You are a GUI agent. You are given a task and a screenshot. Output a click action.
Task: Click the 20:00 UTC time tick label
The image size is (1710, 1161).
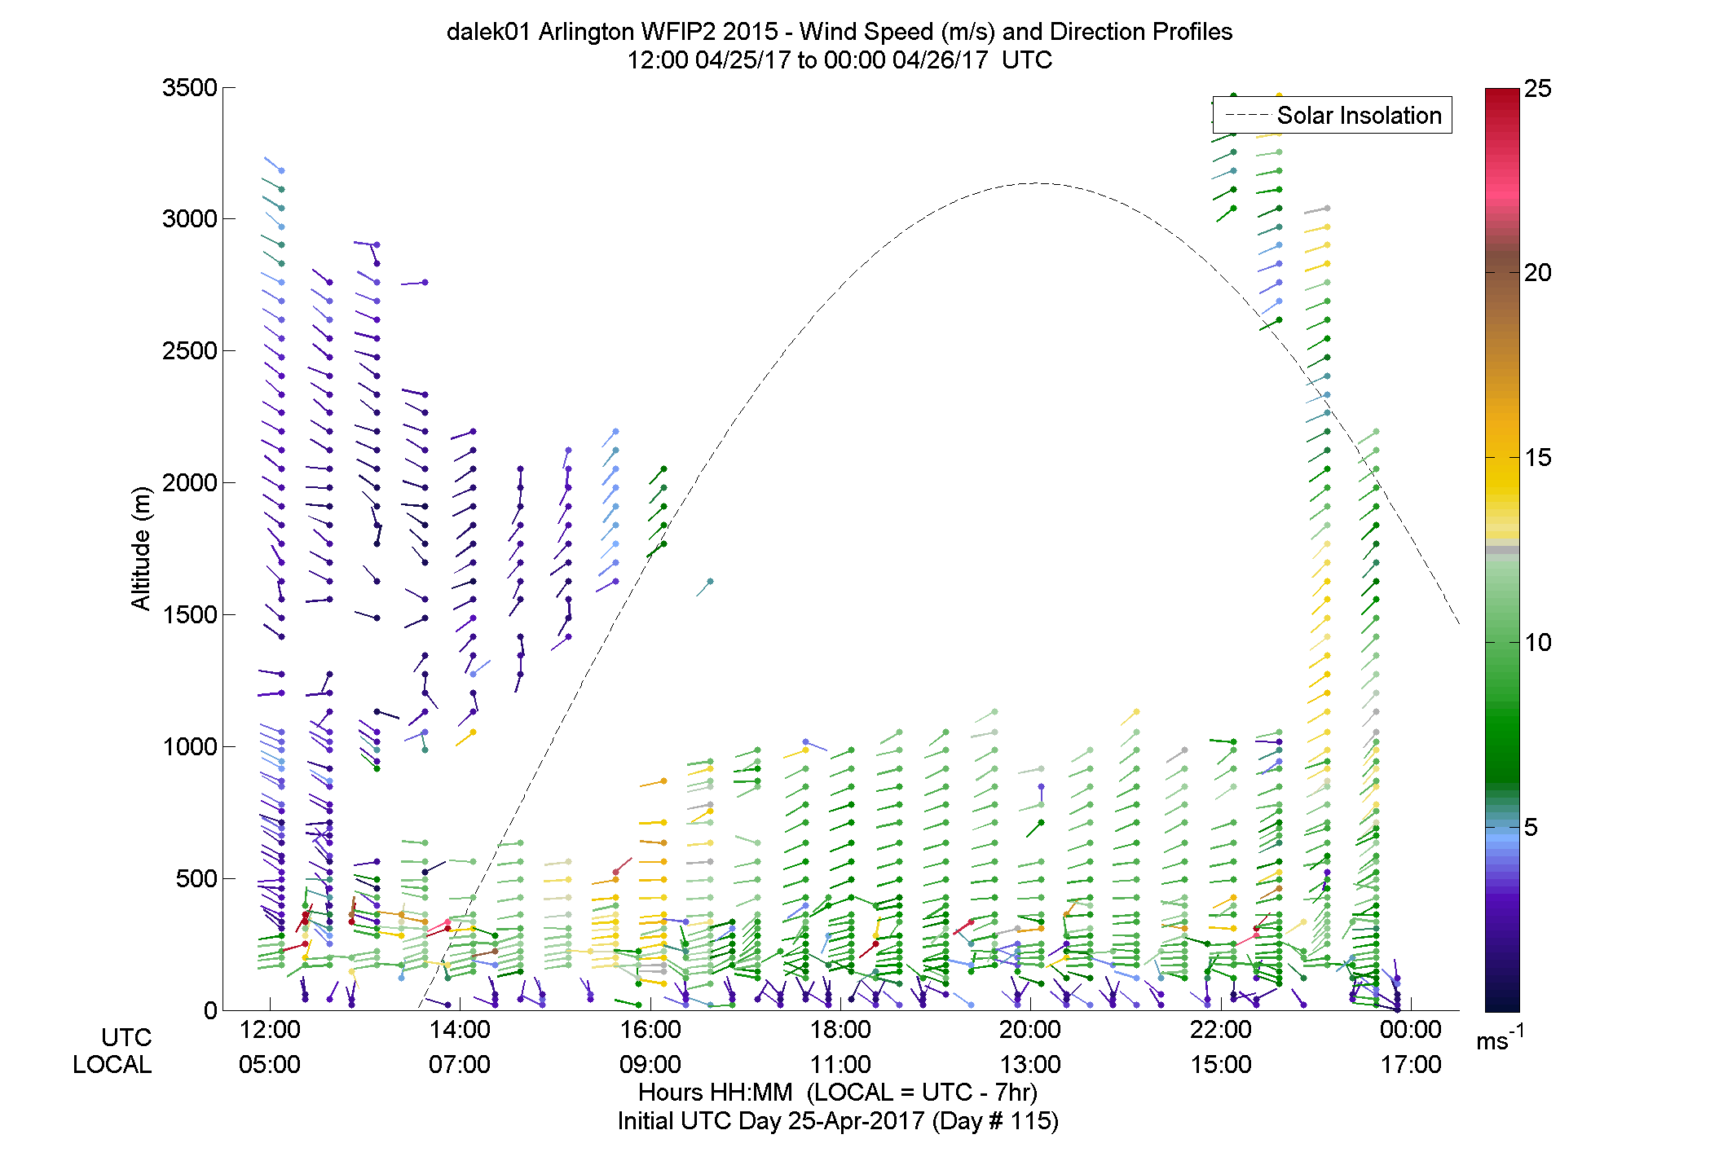[1030, 1030]
